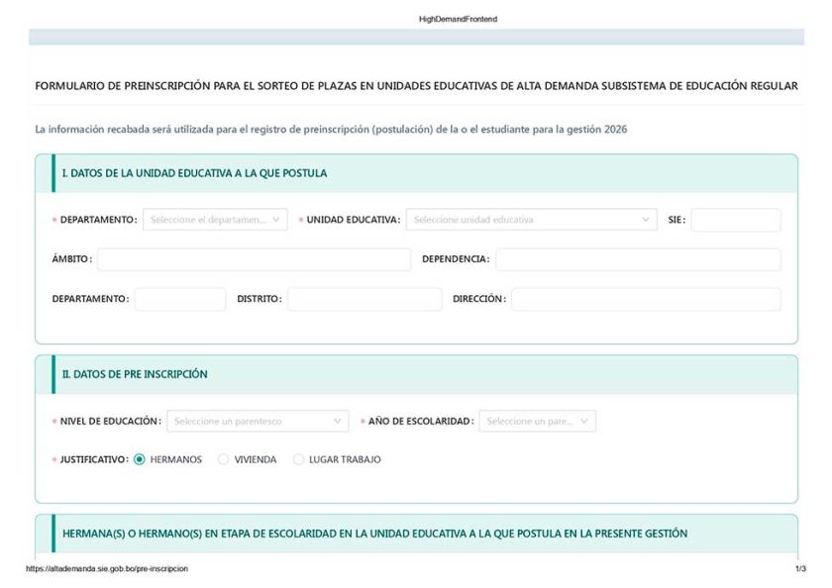Click the Dependencia input field
Image resolution: width=832 pixels, height=588 pixels.
pyautogui.click(x=638, y=259)
